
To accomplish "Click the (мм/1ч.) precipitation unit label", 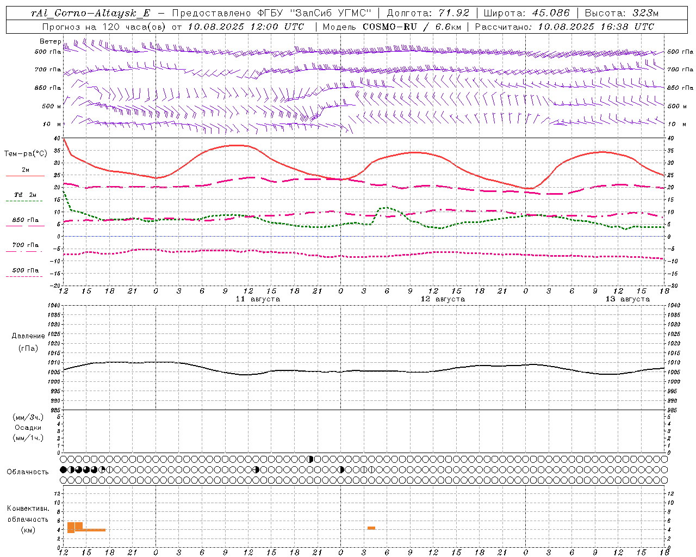I will coord(28,438).
